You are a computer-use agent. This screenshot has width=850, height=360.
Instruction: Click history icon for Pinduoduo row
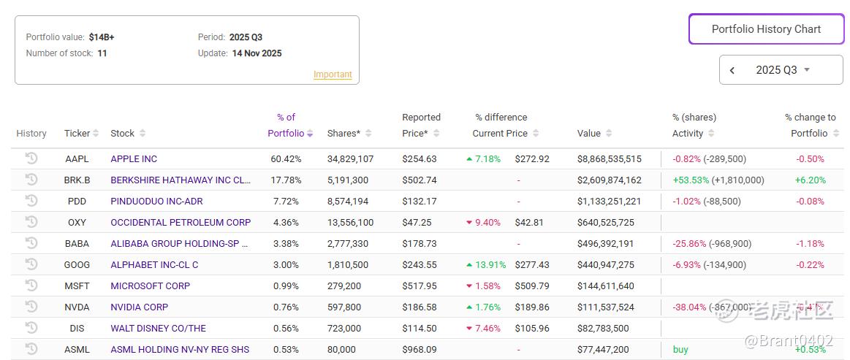pyautogui.click(x=31, y=200)
